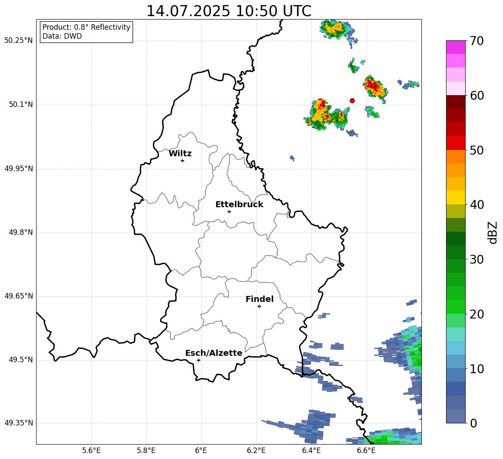Click the Esch/Alzette station cross marker
Screen dimensions: 503x459
pos(198,360)
